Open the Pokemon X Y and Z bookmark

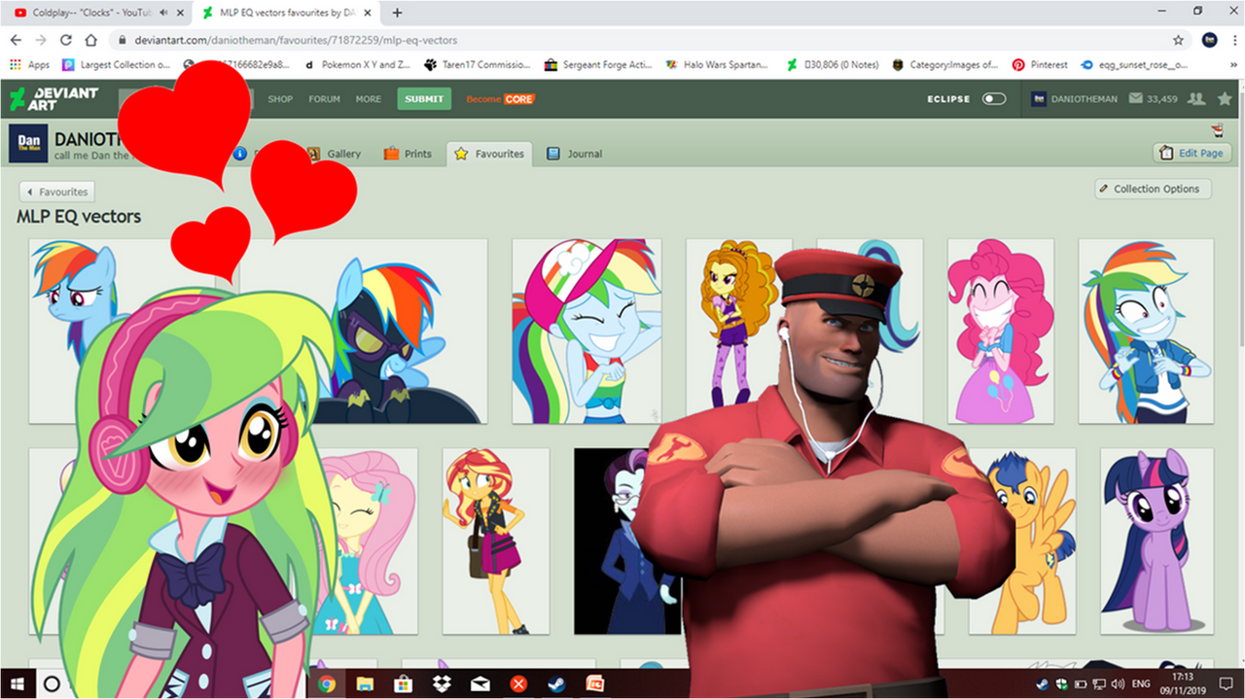(357, 65)
